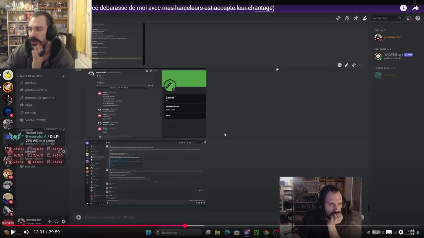Open server icon with badge 94
Screen dimensions: 424x238
click(x=8, y=174)
